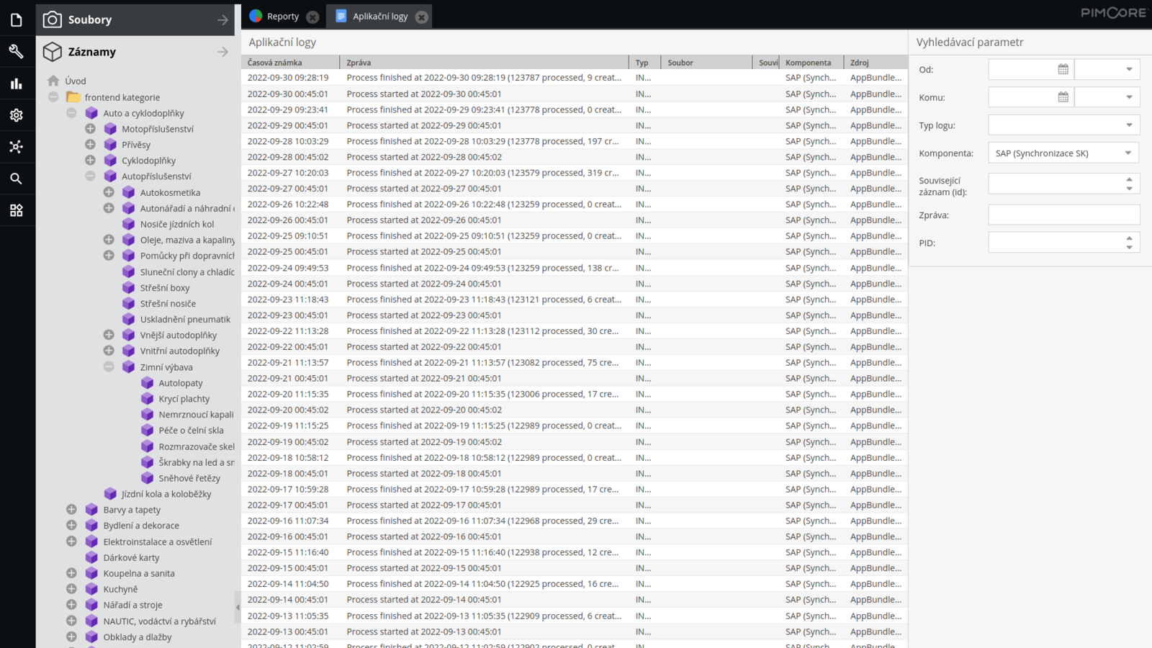The width and height of the screenshot is (1152, 648).
Task: Select Jízdní kola a koloběžky item
Action: coord(166,494)
